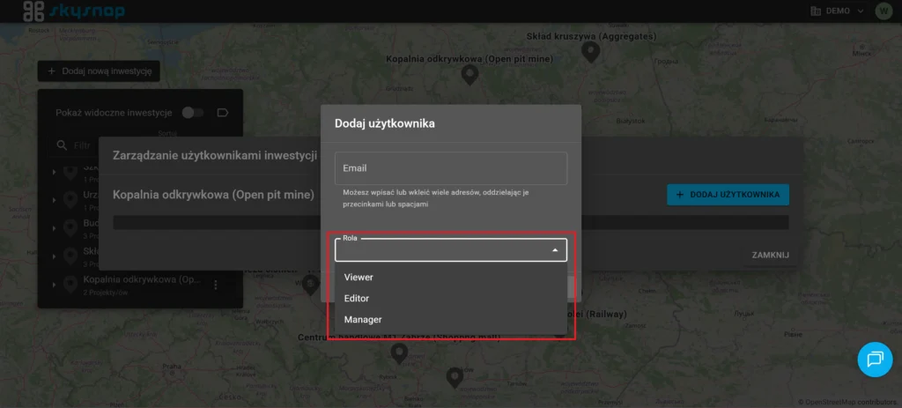Expand Kopalnia odkrywkowa item in investment list
Viewport: 902px width, 408px height.
coord(54,285)
